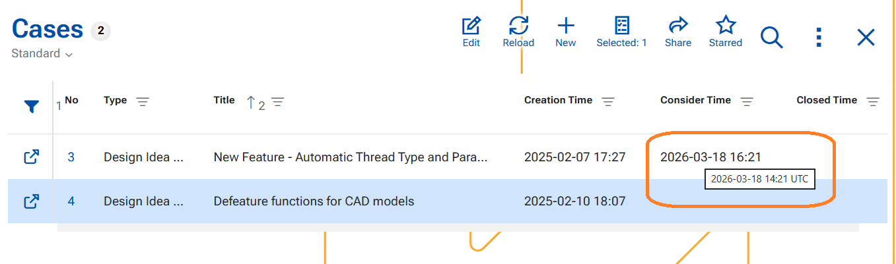This screenshot has height=264, width=896.
Task: Click the Starred star icon
Action: point(725,27)
